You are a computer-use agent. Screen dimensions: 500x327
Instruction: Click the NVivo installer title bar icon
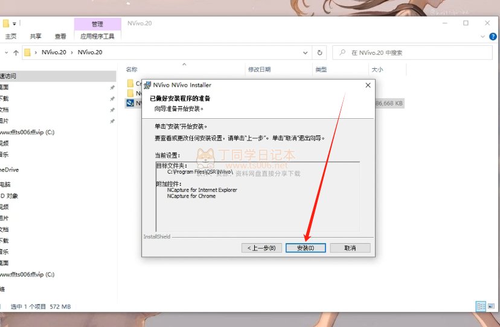click(x=147, y=85)
